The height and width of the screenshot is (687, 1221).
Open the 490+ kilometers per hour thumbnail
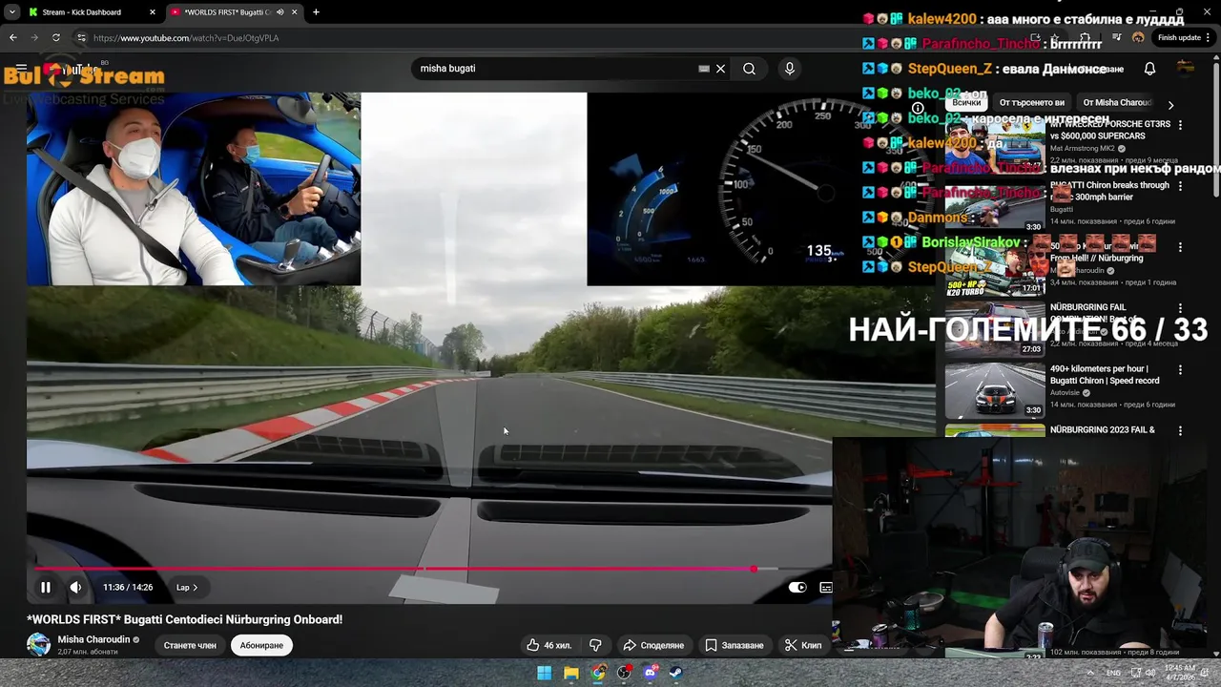point(995,389)
